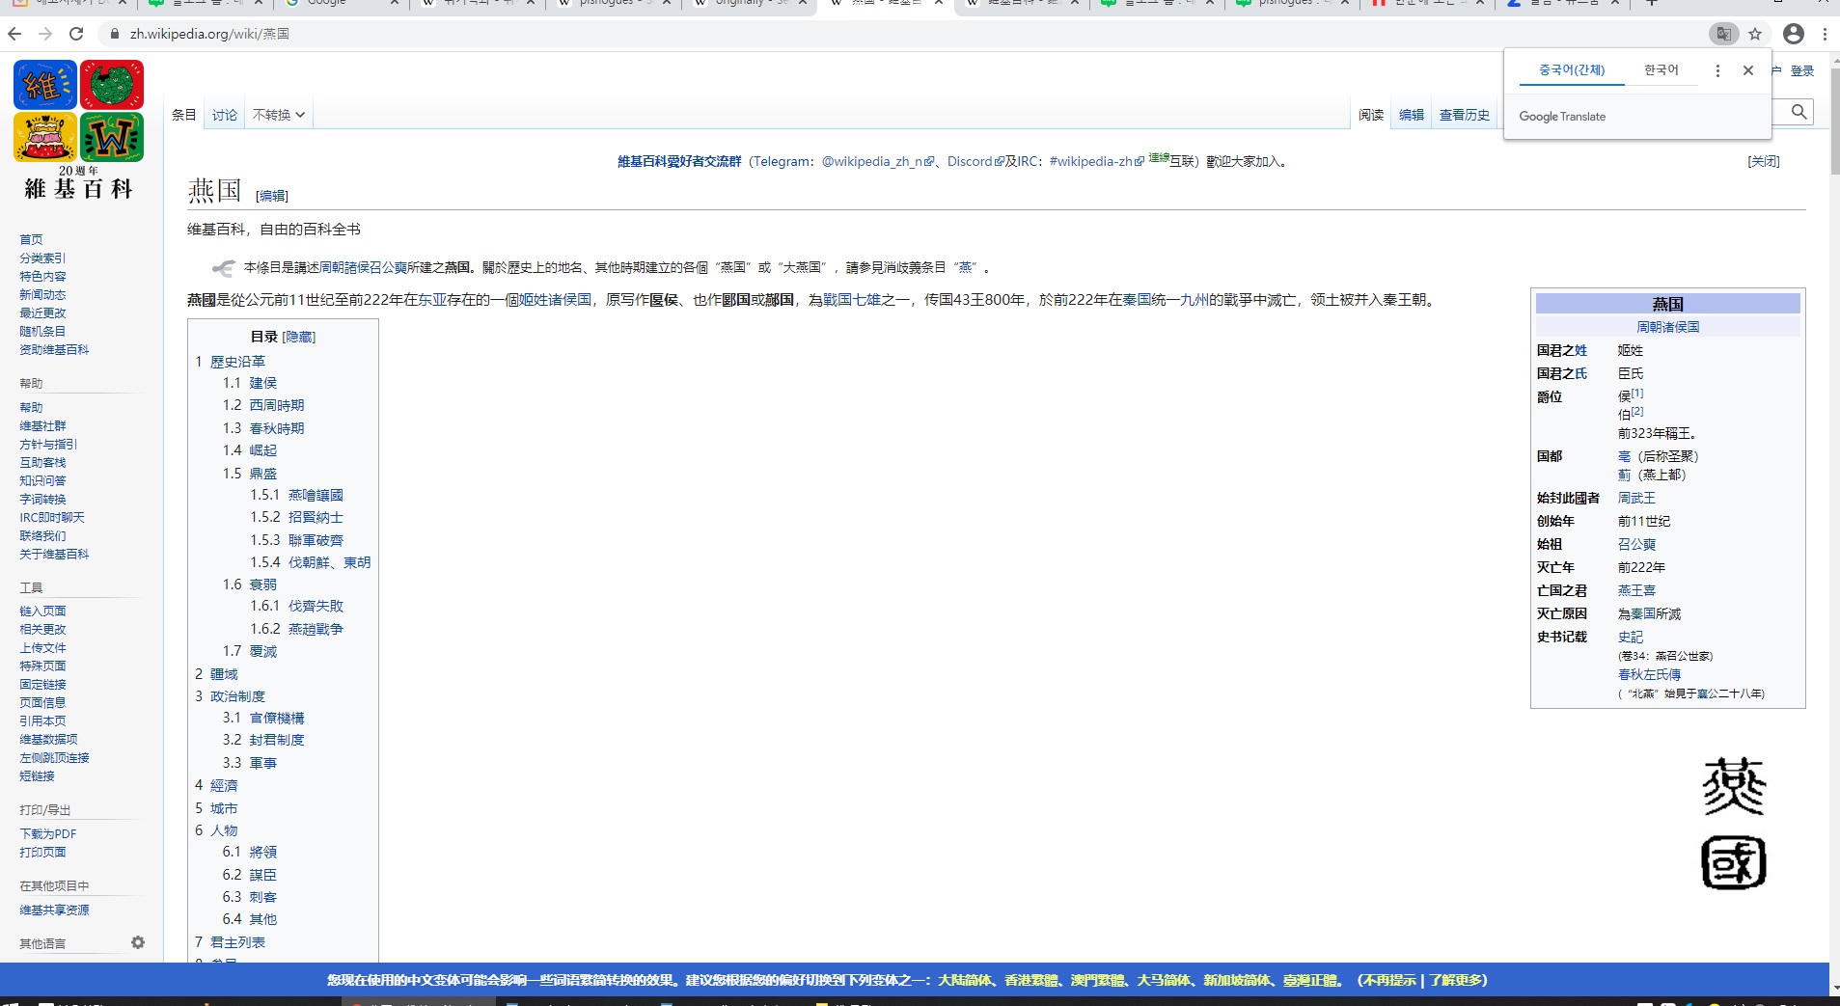Viewport: 1840px width, 1006px height.
Task: Collapse the contents with 隐藏 toggle
Action: 299,337
